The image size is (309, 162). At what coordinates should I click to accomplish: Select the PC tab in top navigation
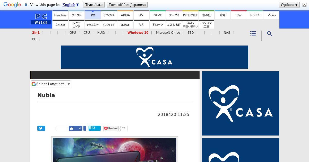pos(93,15)
